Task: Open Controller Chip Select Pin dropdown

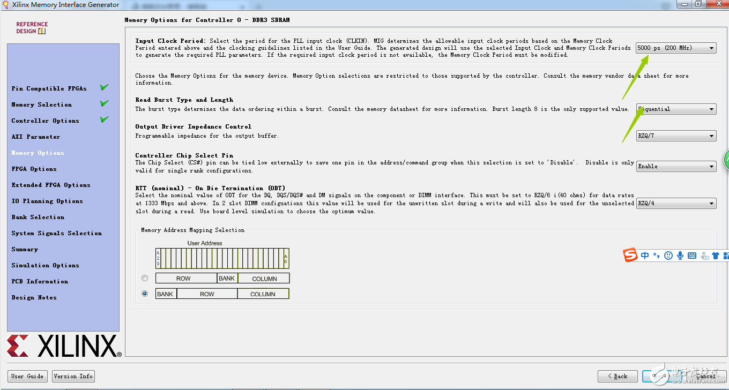Action: (676, 166)
